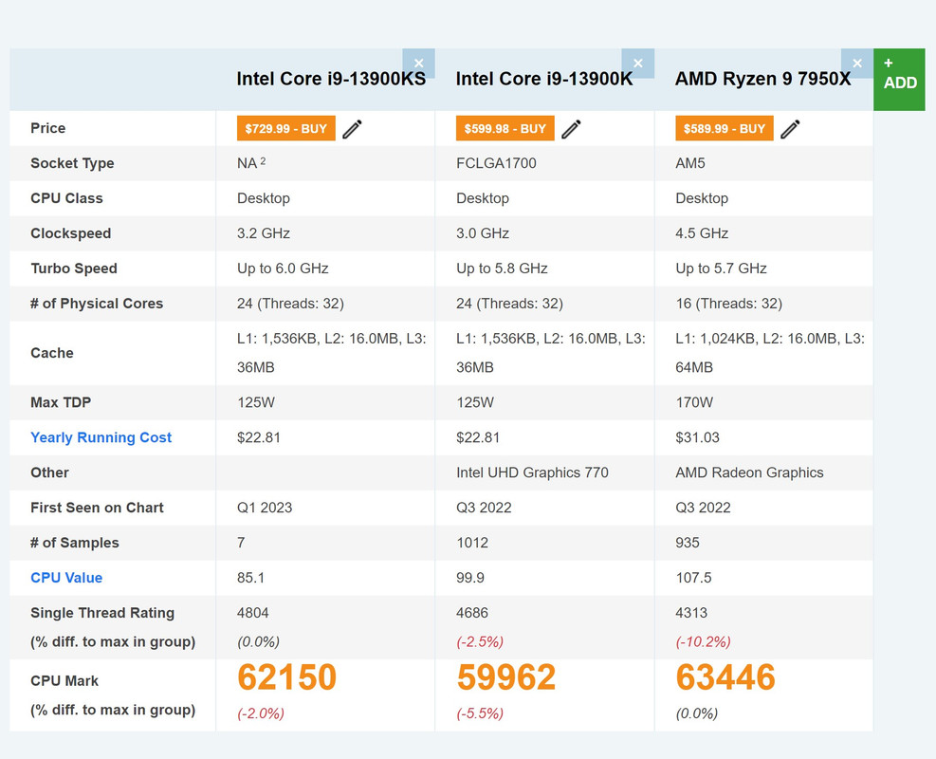
Task: Click the Max TDP row label
Action: 61,402
